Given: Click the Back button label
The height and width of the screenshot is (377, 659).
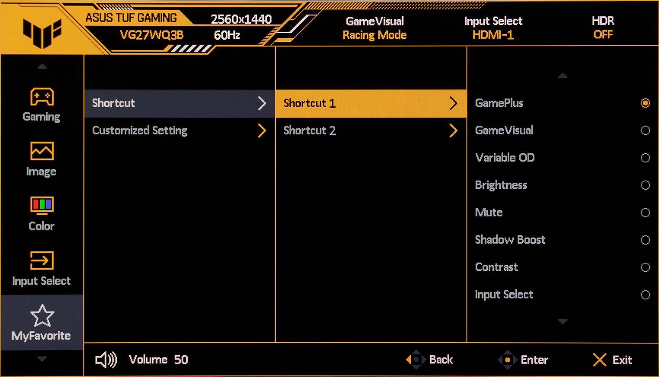Looking at the screenshot, I should pos(441,360).
